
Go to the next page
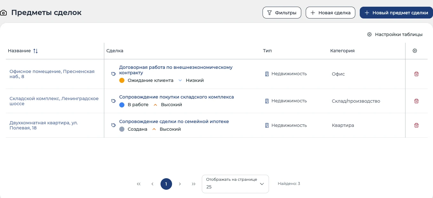coord(180,184)
